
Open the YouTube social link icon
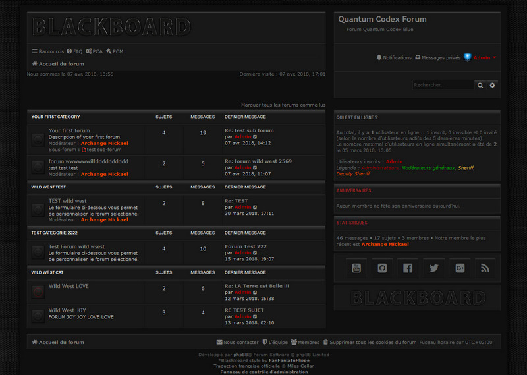click(356, 268)
